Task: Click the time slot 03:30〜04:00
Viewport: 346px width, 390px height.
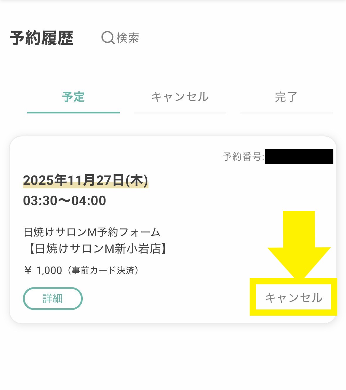Action: [x=65, y=201]
